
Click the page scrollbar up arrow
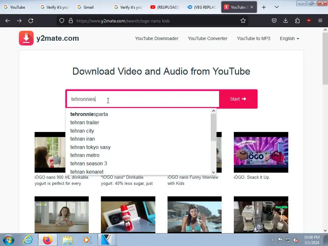point(325,30)
